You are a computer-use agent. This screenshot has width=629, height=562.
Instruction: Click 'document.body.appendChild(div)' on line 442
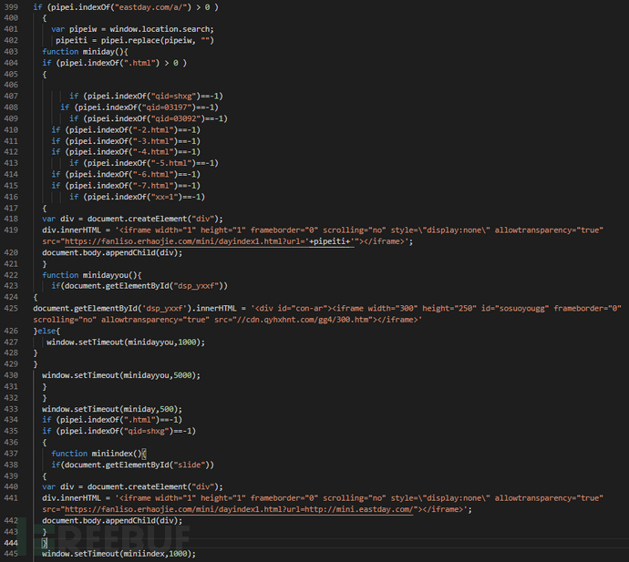(x=112, y=521)
